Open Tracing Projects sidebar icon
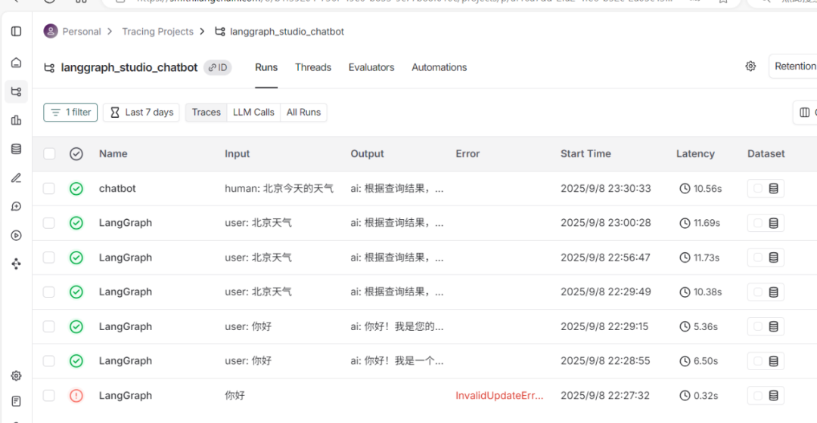The height and width of the screenshot is (423, 817). pyautogui.click(x=16, y=91)
